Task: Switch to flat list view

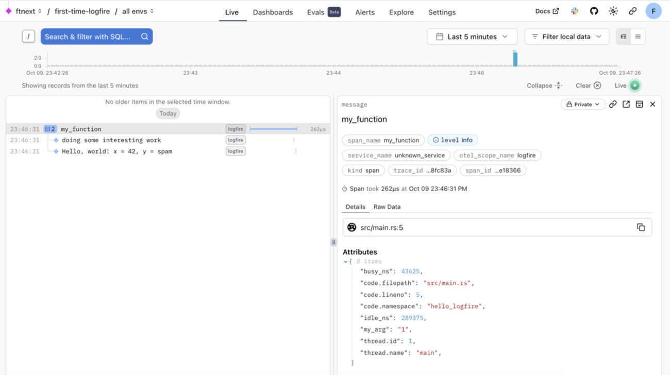Action: (638, 37)
